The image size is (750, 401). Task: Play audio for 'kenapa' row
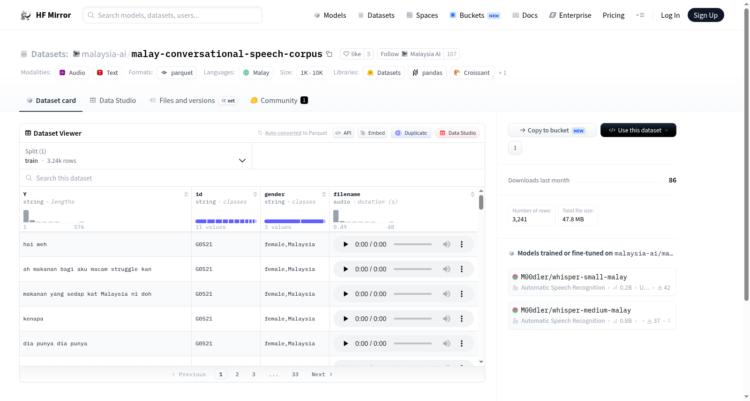click(x=345, y=319)
